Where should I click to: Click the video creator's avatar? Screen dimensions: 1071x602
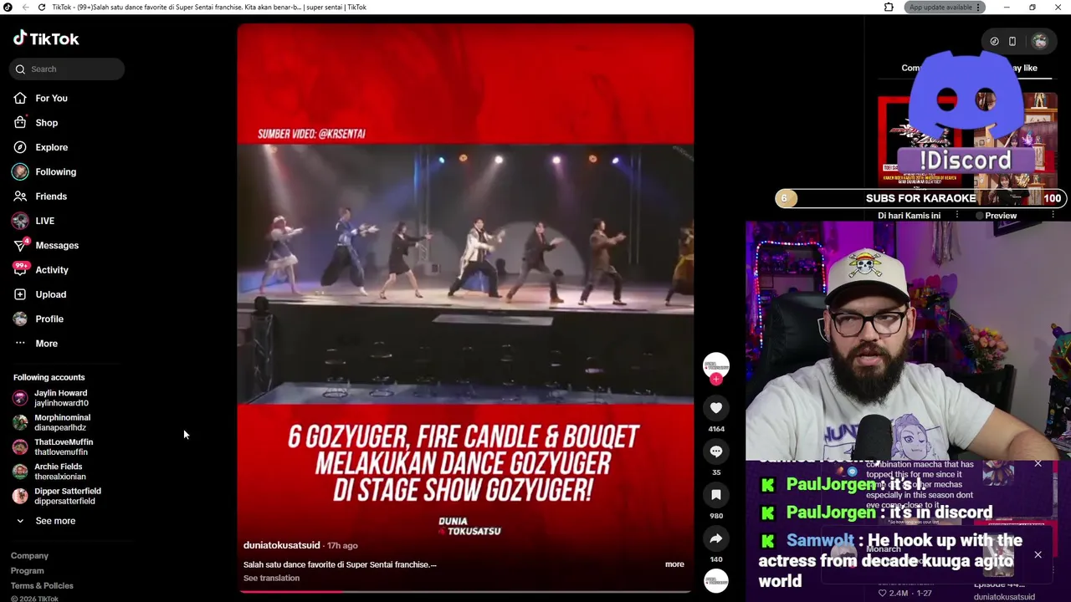tap(715, 365)
